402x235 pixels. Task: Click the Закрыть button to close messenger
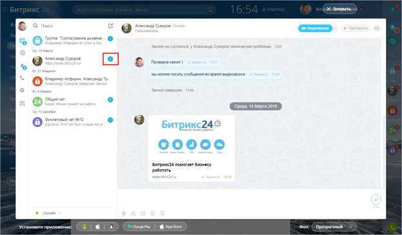coord(340,9)
